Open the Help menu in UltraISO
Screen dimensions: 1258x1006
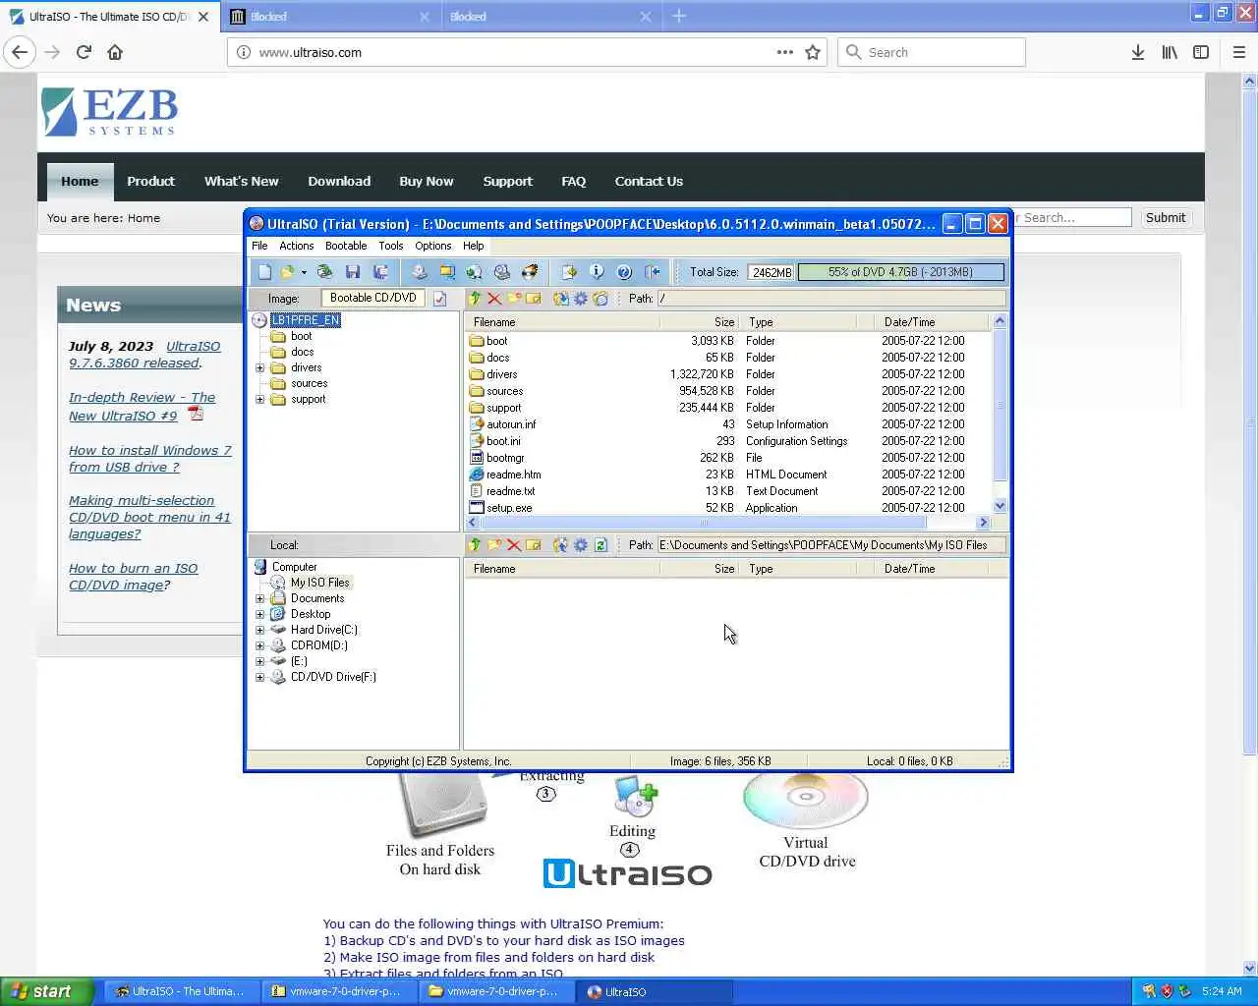pos(474,246)
